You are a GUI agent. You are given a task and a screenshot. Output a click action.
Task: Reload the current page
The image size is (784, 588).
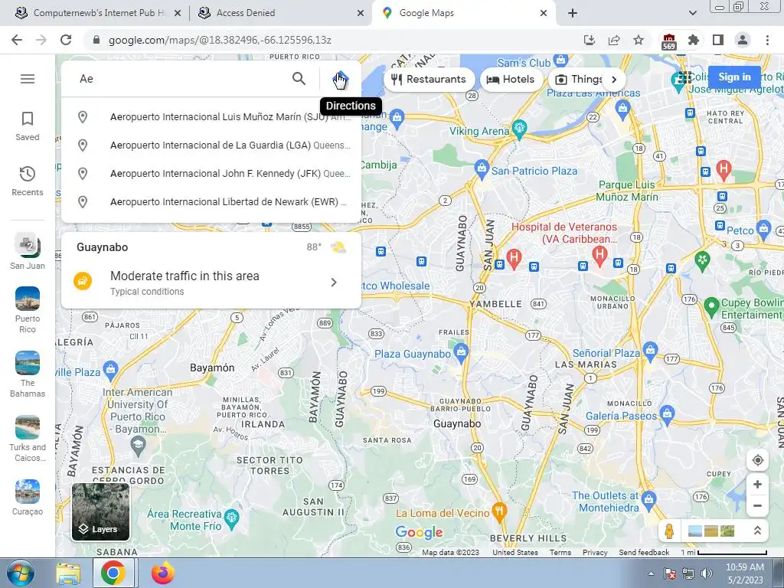(66, 40)
